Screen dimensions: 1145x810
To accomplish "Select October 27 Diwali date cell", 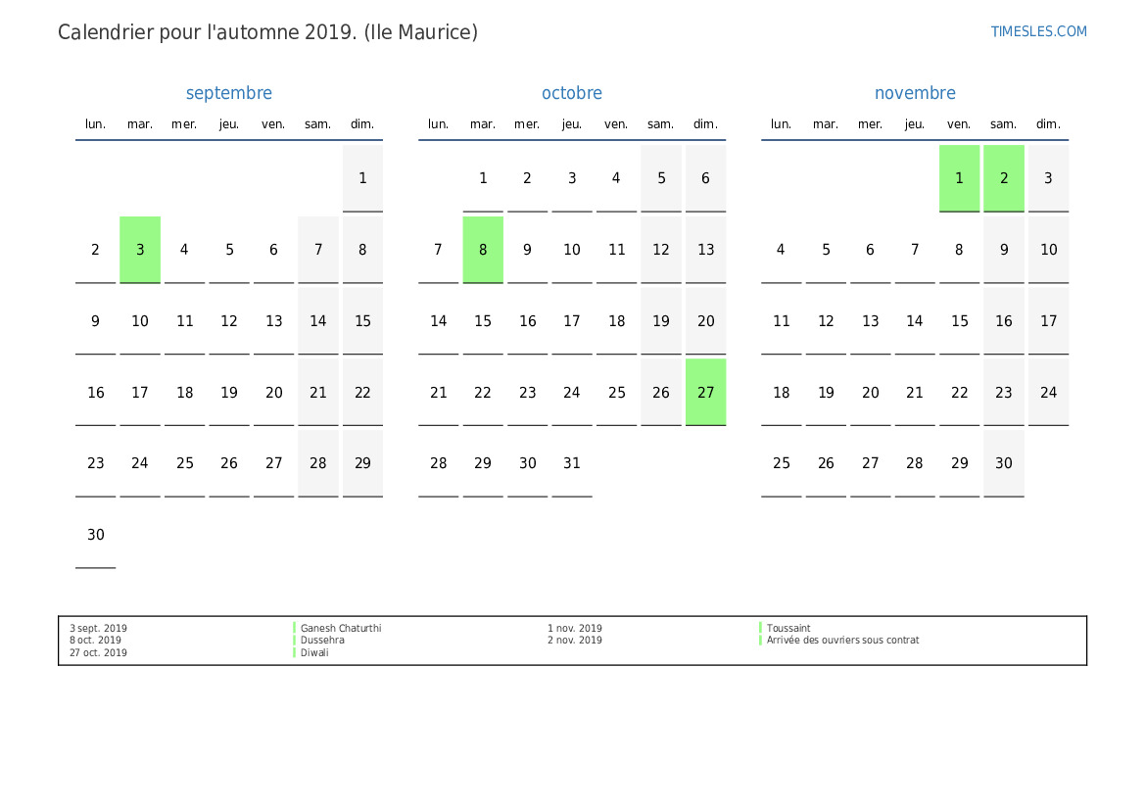I will pos(705,392).
